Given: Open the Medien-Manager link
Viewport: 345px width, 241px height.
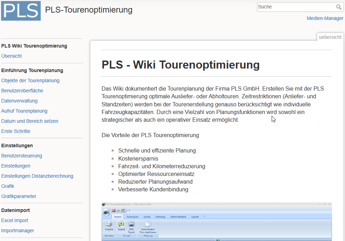Looking at the screenshot, I should [x=325, y=19].
